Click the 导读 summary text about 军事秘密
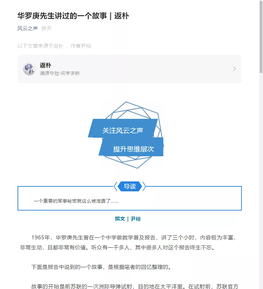 [76, 201]
